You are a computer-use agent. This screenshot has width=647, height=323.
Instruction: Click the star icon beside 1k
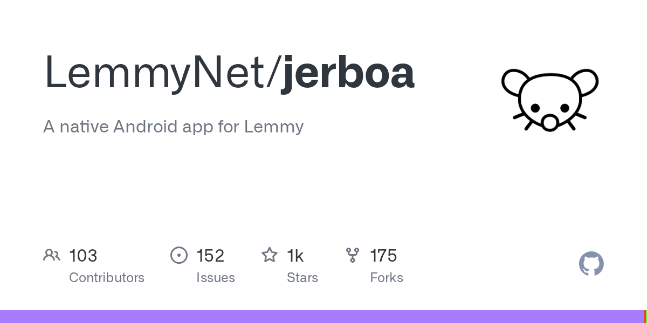(x=269, y=255)
